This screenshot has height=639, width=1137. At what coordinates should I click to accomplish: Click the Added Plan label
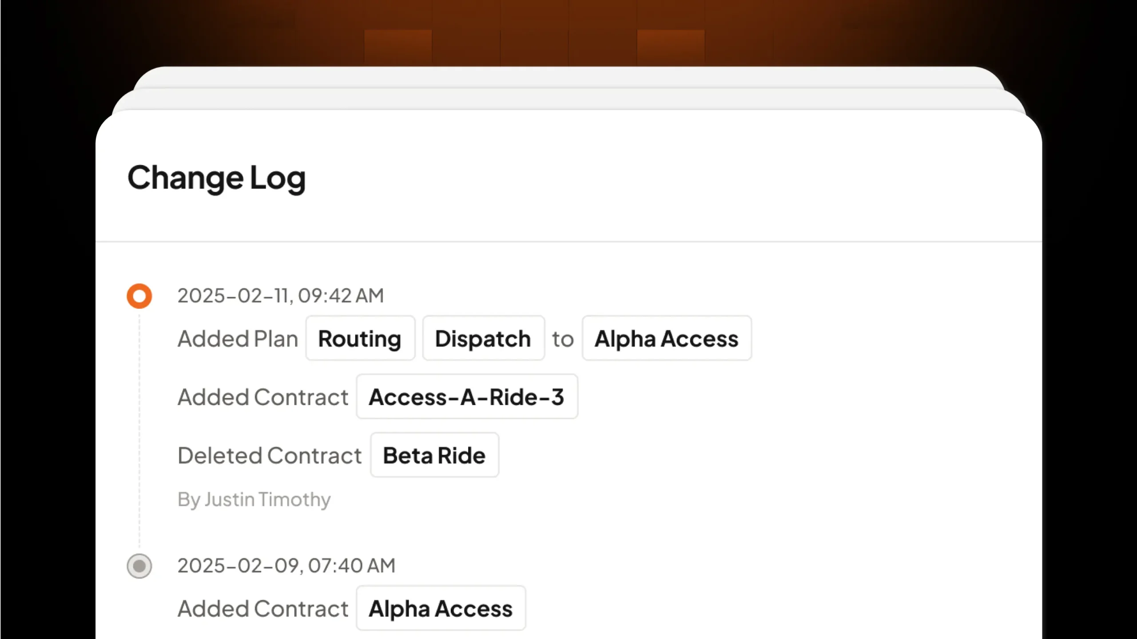point(238,339)
